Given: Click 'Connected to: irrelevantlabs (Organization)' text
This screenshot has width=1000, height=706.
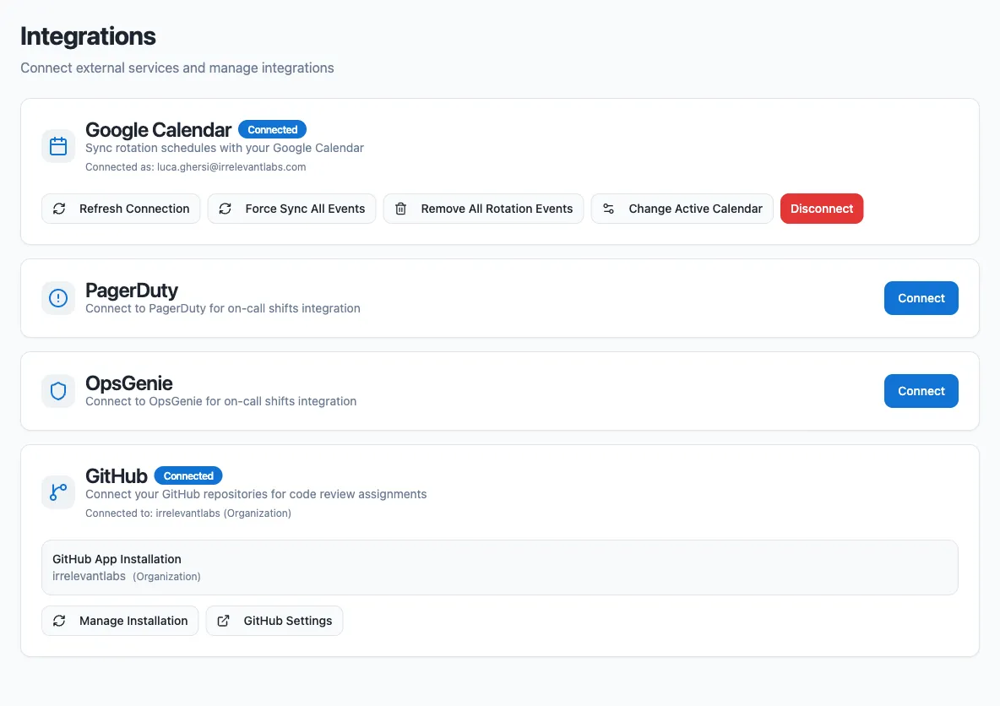Looking at the screenshot, I should point(188,513).
